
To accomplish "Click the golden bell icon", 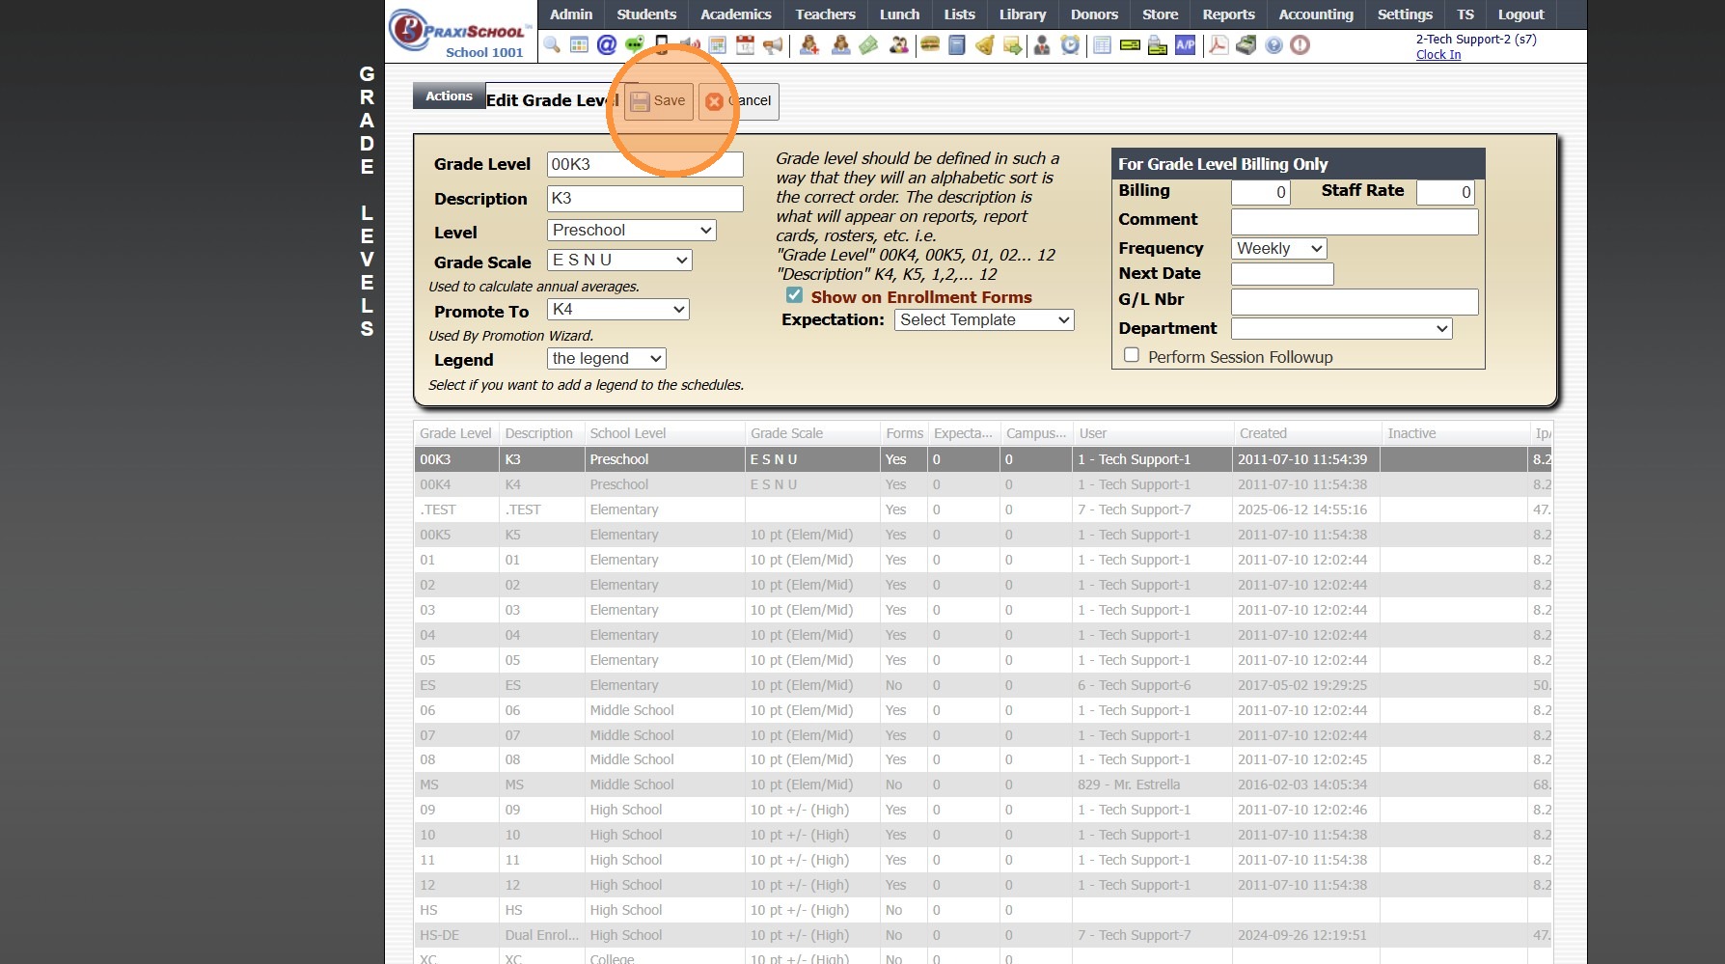I will pyautogui.click(x=985, y=45).
